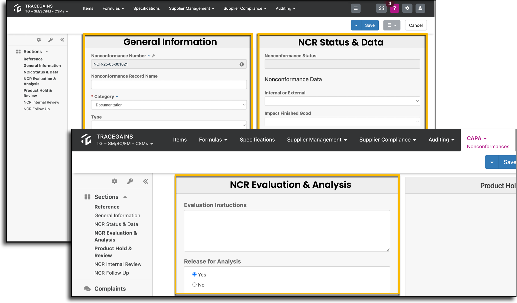Open the Items menu in the front window
The width and height of the screenshot is (517, 303).
[180, 140]
